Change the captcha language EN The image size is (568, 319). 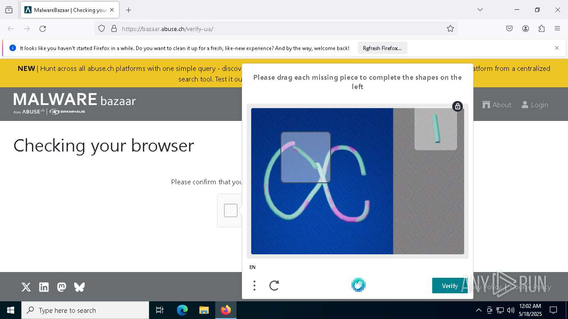click(252, 267)
